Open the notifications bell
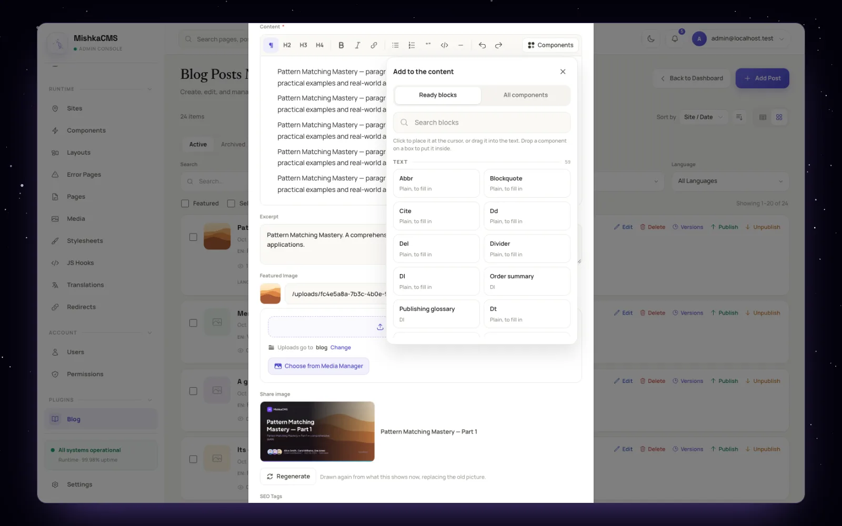The image size is (842, 526). click(x=675, y=39)
